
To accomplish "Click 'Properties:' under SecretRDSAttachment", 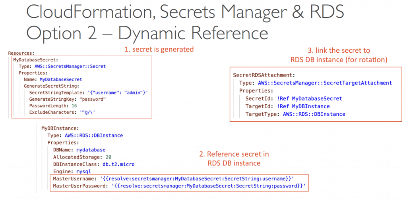I will coord(256,91).
